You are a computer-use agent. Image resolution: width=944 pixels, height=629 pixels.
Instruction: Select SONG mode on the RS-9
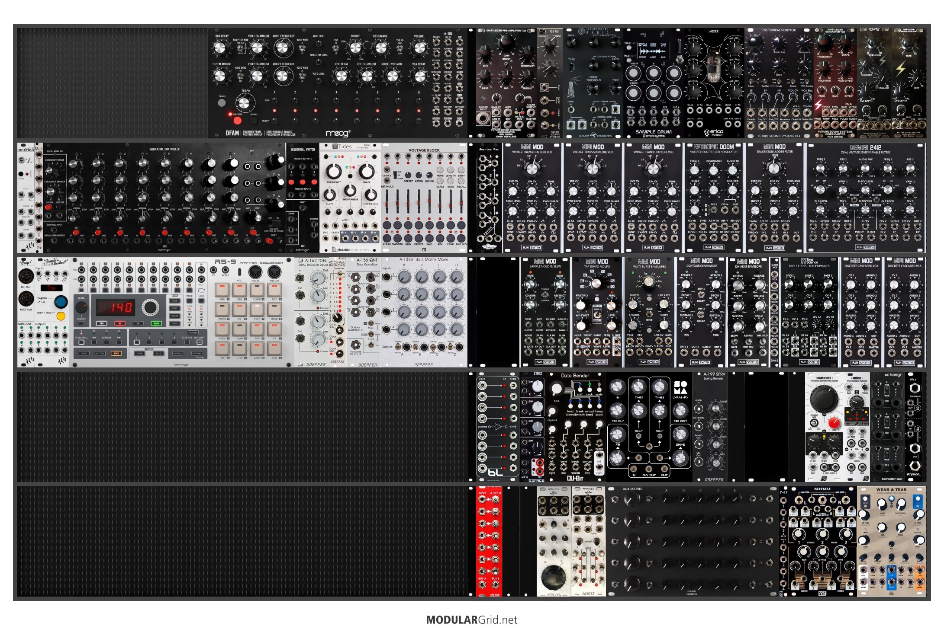coord(84,353)
